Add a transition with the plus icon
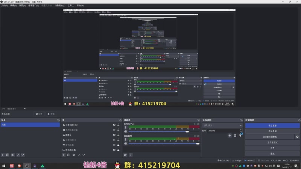Image resolution: width=301 pixels, height=169 pixels. click(x=230, y=136)
